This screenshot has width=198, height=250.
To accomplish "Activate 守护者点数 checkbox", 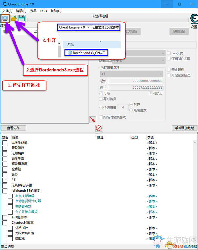I will (x=10, y=207).
